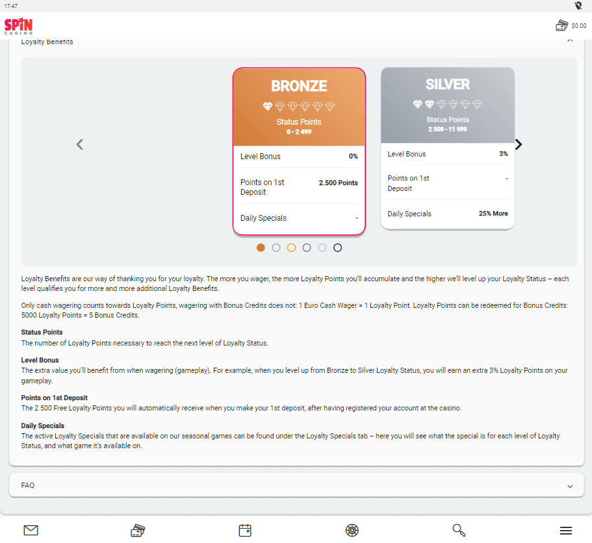Viewport: 592px width, 543px height.
Task: Click the location-off icon in status bar
Action: tap(578, 6)
